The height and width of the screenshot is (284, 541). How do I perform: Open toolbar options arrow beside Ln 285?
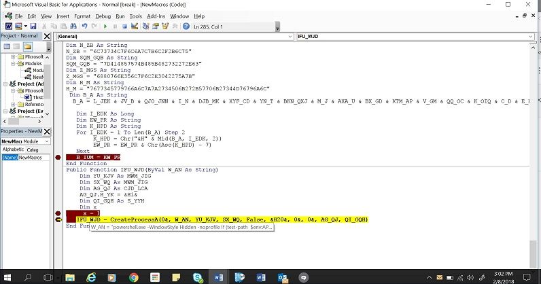click(277, 27)
